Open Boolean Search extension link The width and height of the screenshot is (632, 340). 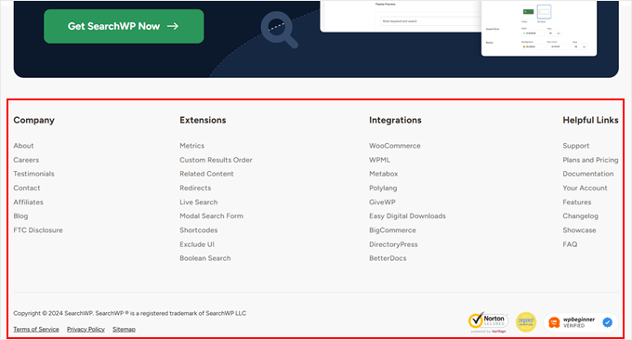(205, 258)
